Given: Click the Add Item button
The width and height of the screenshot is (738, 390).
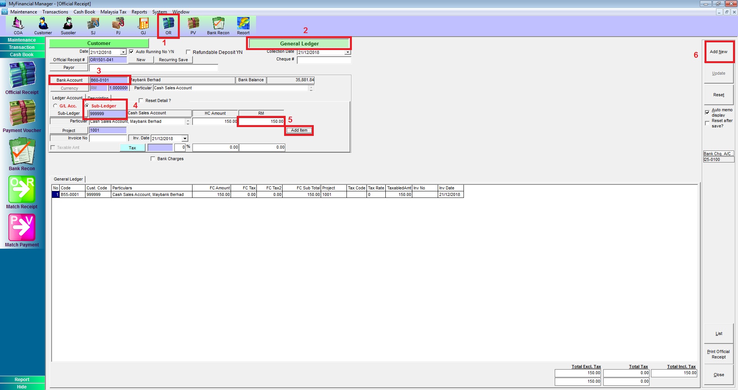Looking at the screenshot, I should [x=299, y=131].
